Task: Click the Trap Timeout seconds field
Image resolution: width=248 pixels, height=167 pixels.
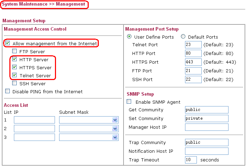Action: pos(191,160)
